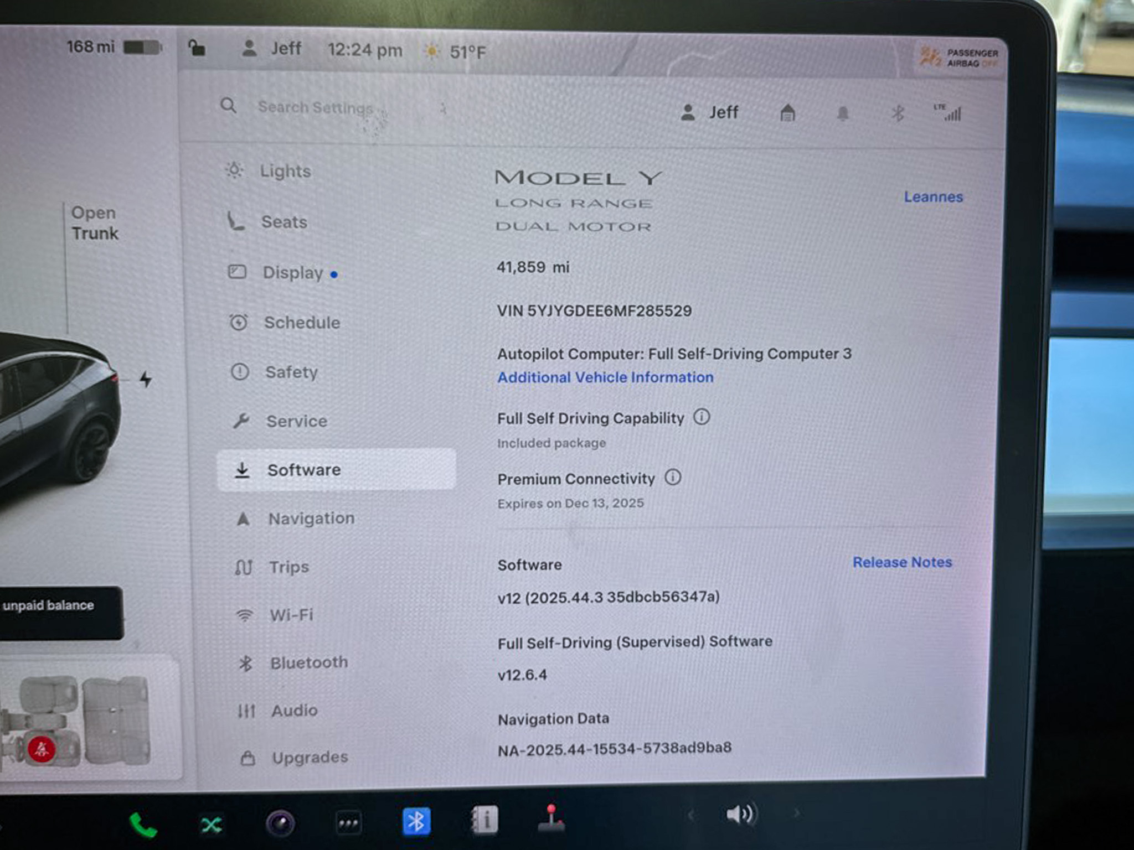Open Release Notes link

coord(902,562)
